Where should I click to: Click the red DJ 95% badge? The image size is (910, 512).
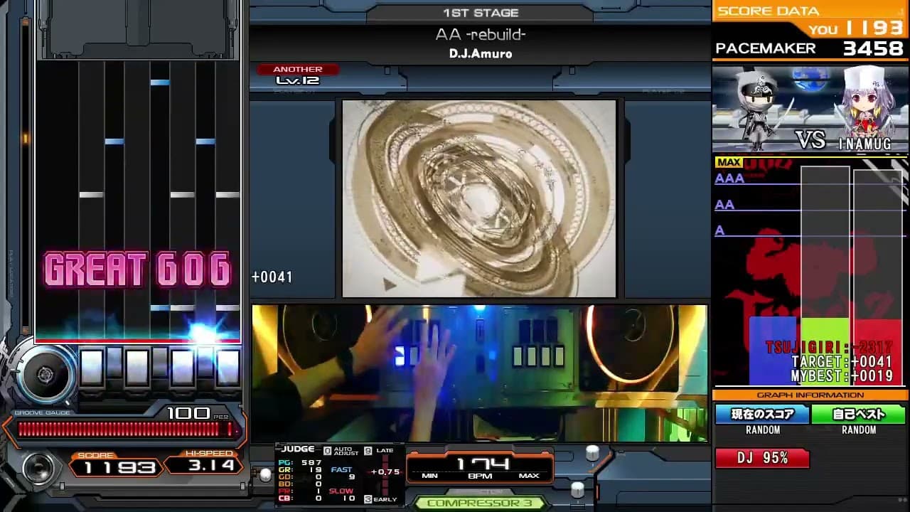point(762,459)
